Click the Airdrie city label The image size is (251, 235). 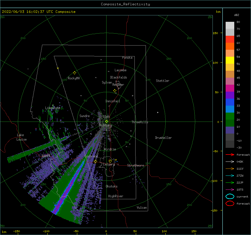[x=110, y=149]
